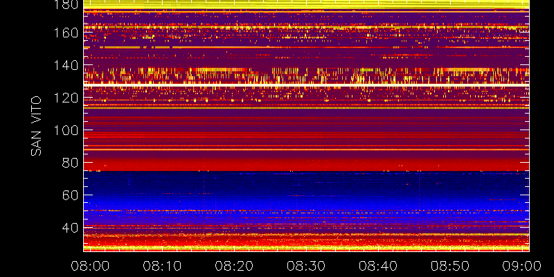Click the 08:20 time axis label
The width and height of the screenshot is (554, 277).
pos(234,266)
